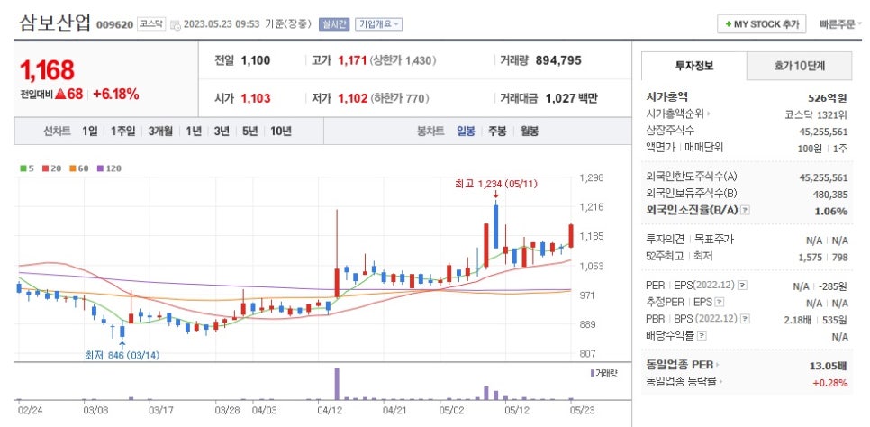Click the 전일 value 1,100
The height and width of the screenshot is (427, 870).
point(256,60)
